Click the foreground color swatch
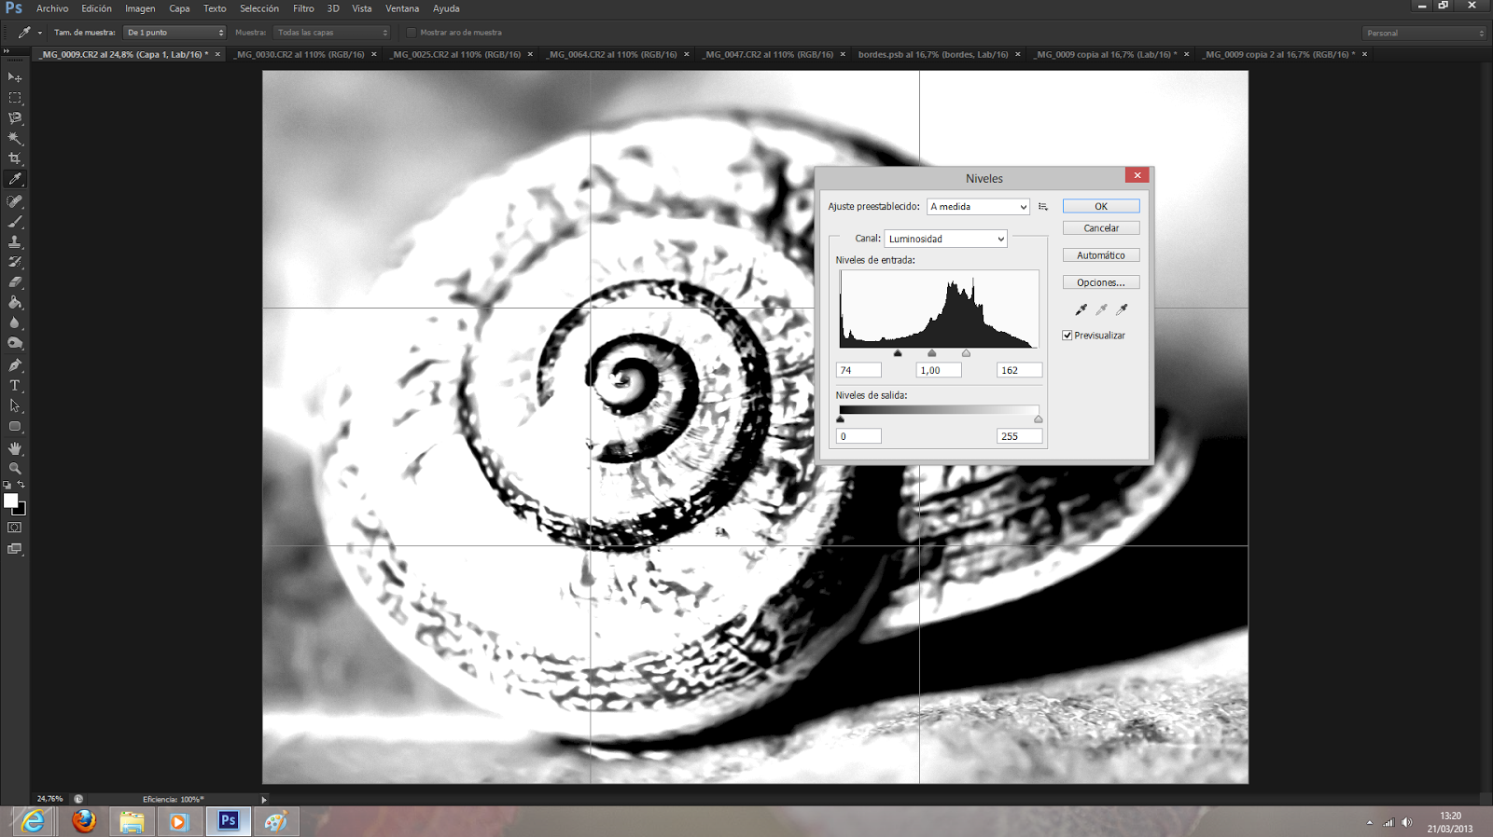The height and width of the screenshot is (837, 1493). (x=10, y=501)
